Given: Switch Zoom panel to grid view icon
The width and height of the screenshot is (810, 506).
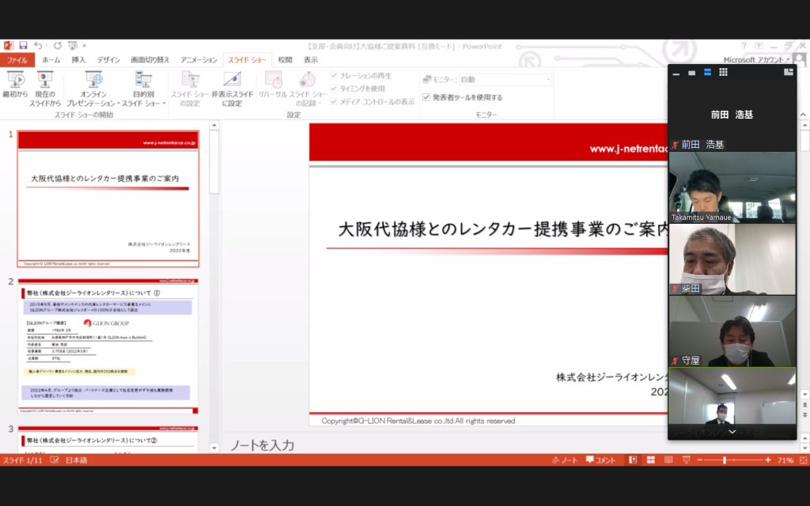Looking at the screenshot, I should click(723, 72).
